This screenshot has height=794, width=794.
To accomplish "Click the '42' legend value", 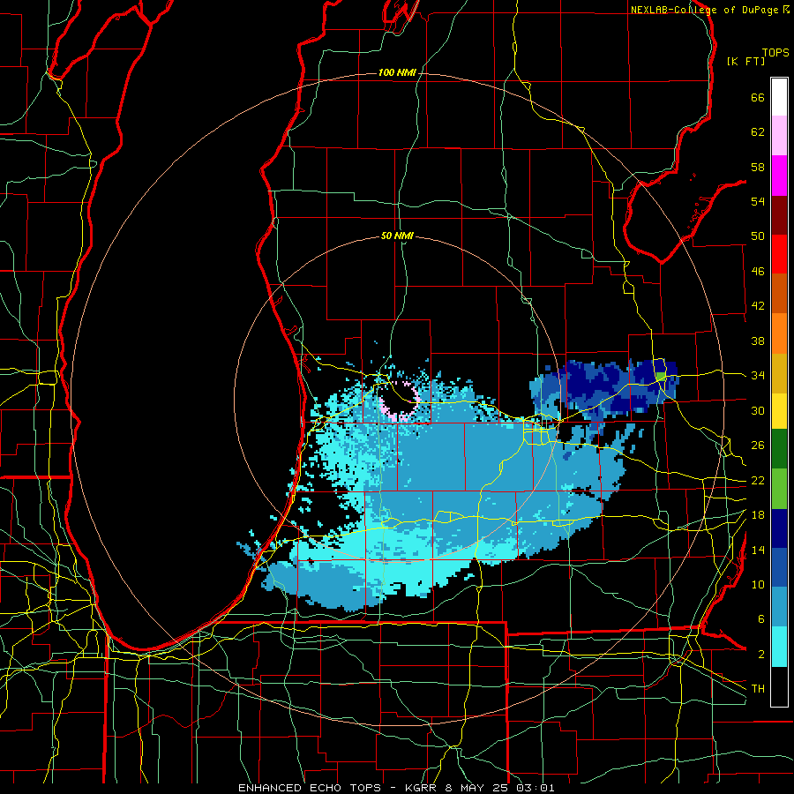I will (x=758, y=306).
